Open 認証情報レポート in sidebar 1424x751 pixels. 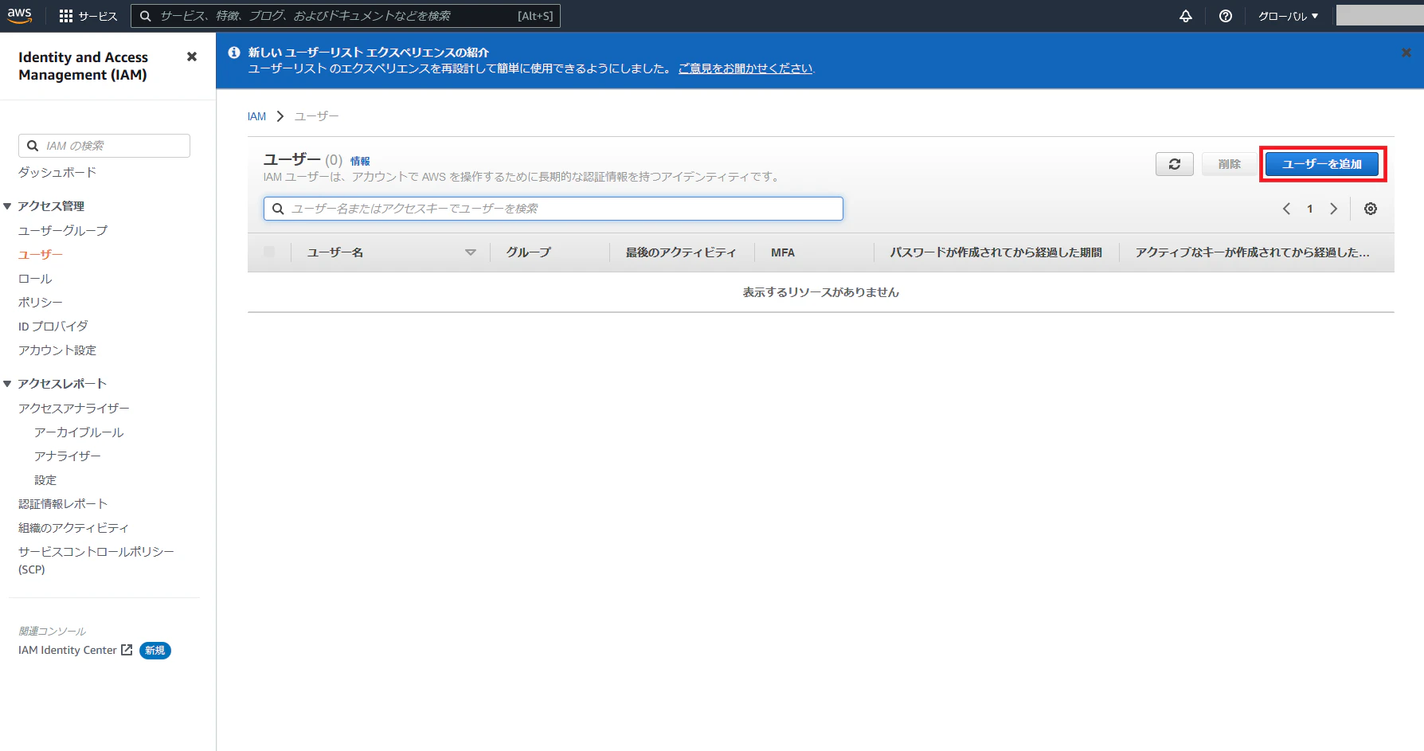[63, 504]
